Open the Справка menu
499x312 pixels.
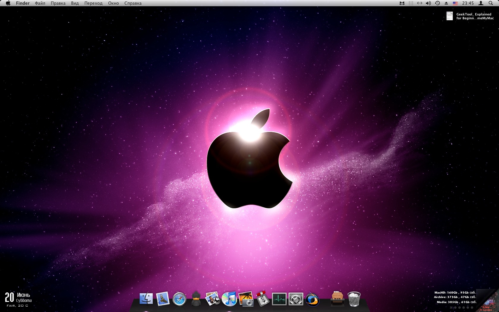pos(133,3)
